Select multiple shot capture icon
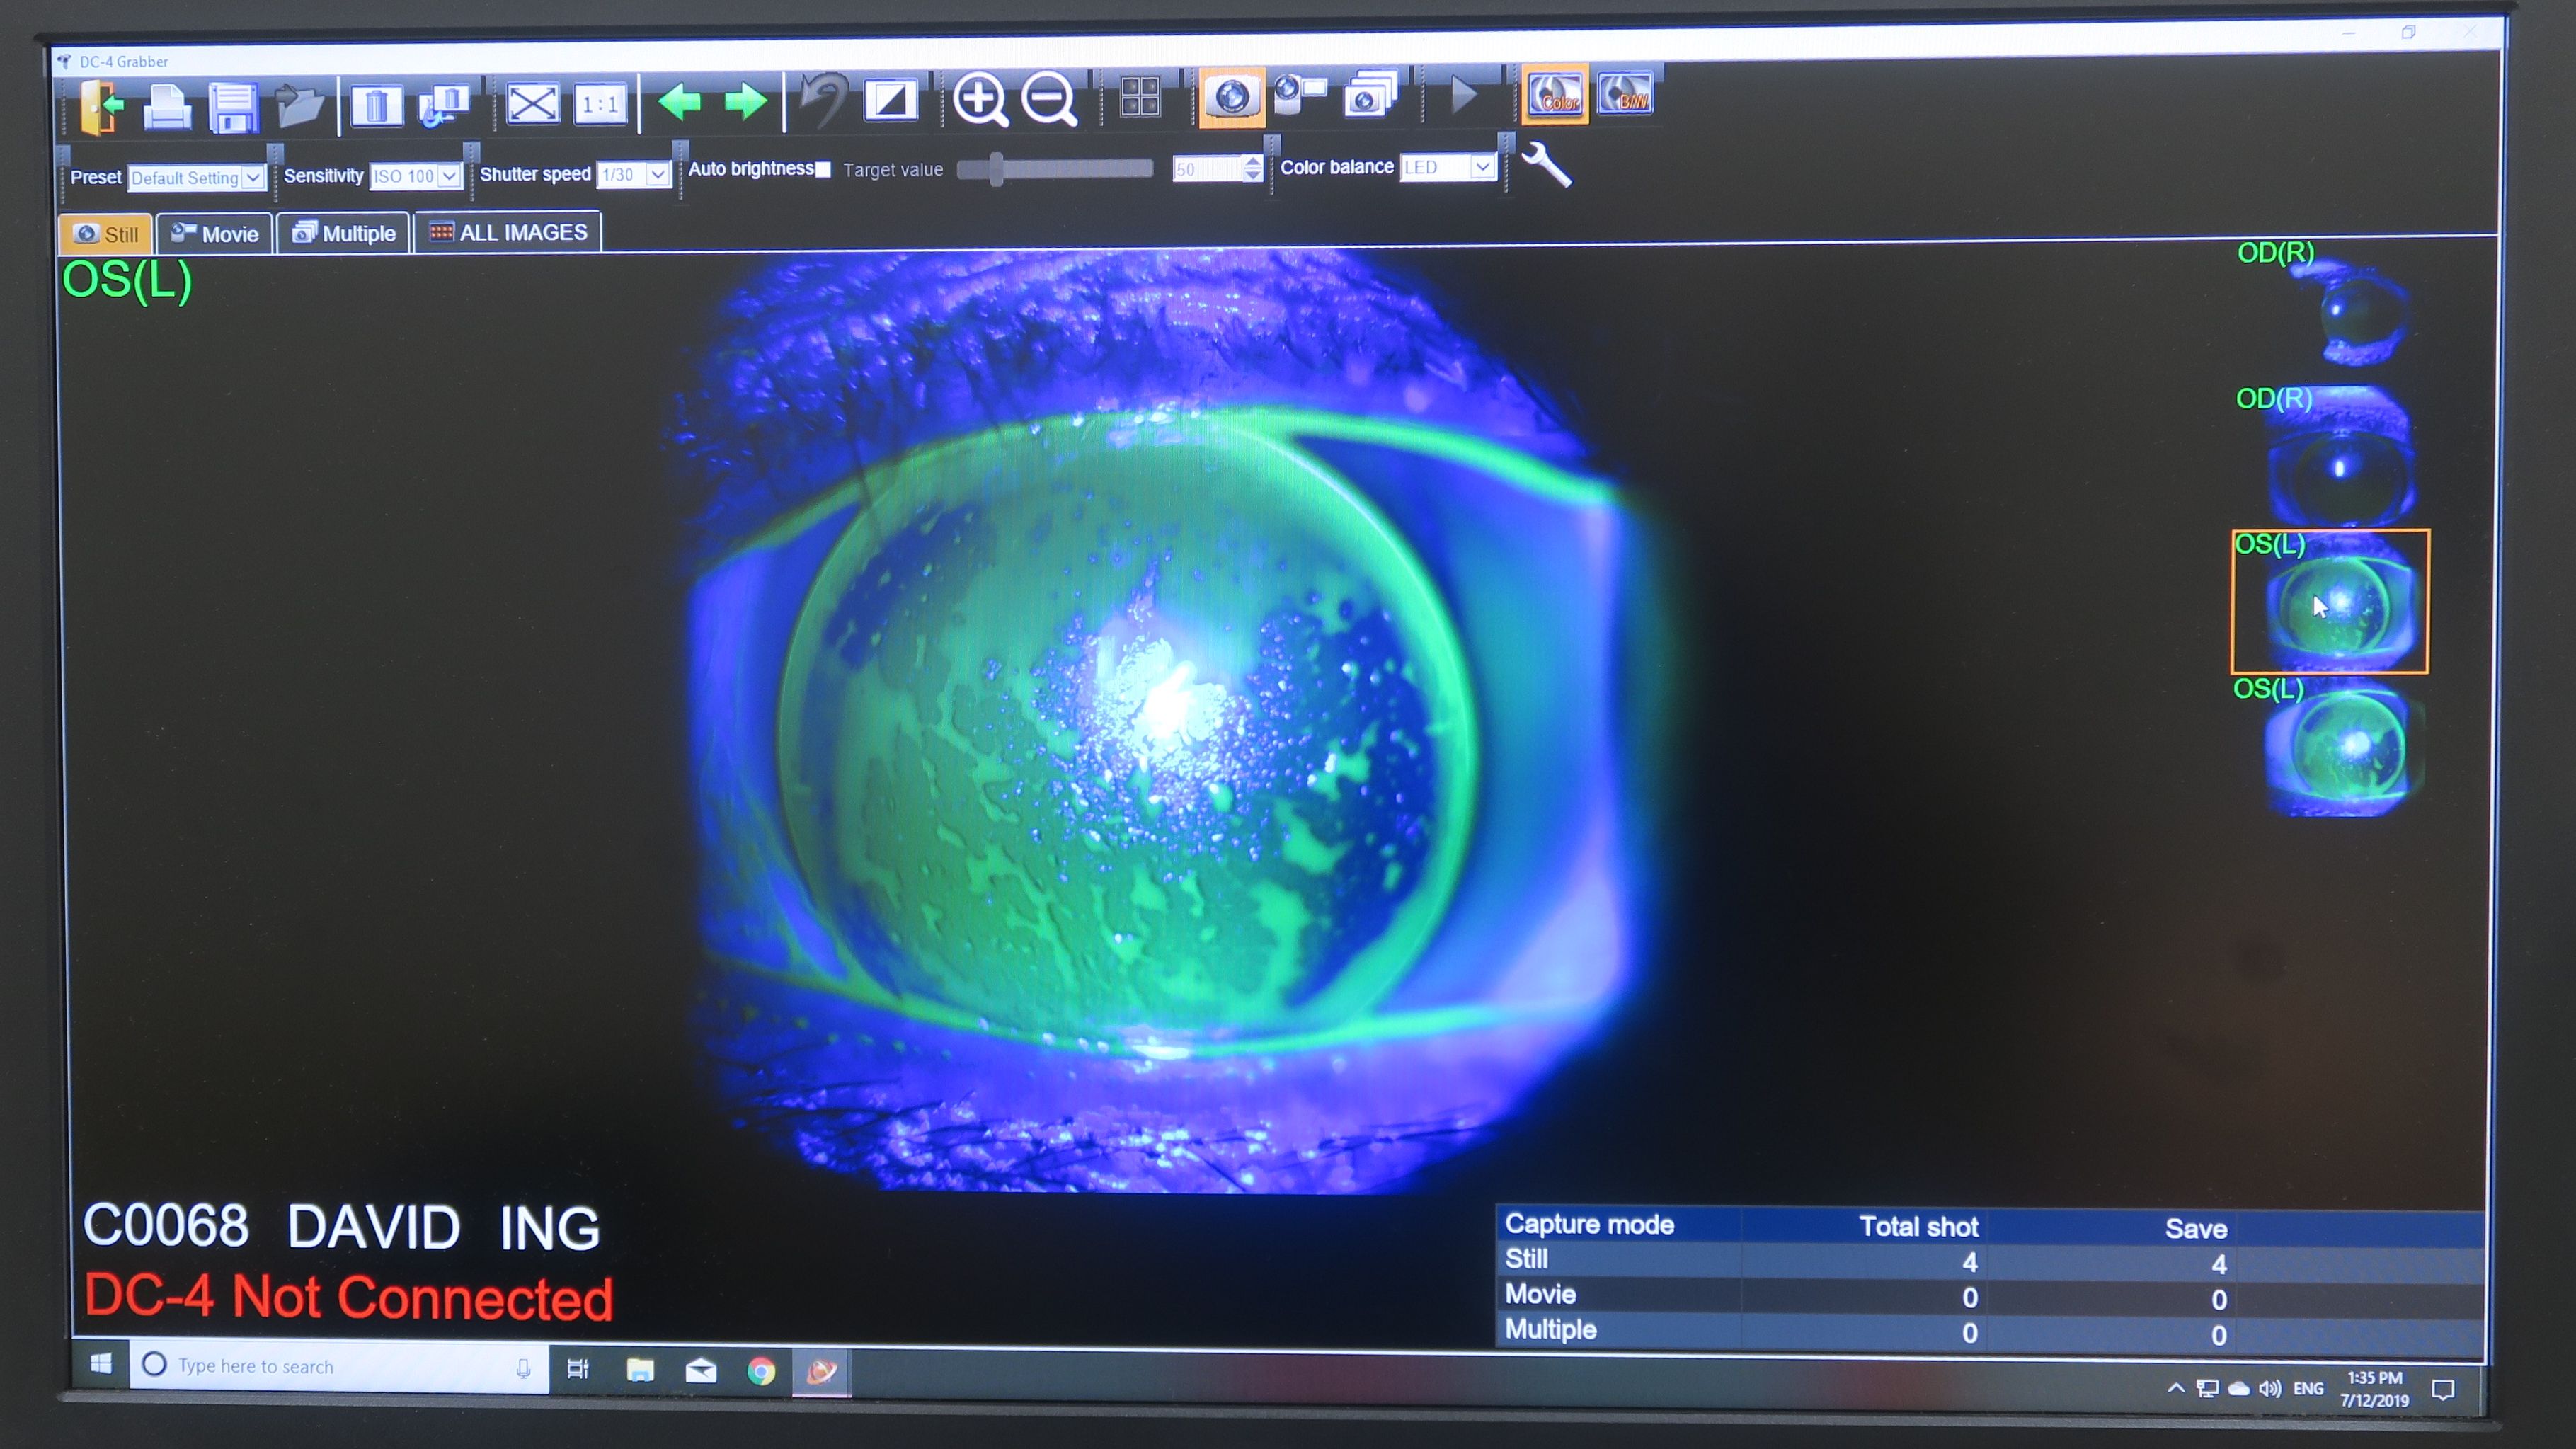This screenshot has height=1449, width=2576. [x=1370, y=95]
